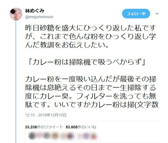Click the quoted カレー粉は掃除機で吸うべからず line

pyautogui.click(x=87, y=62)
